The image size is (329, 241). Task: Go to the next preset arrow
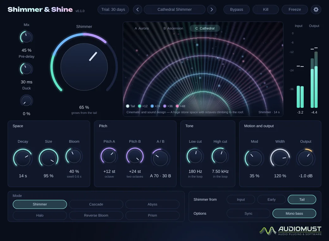(x=212, y=10)
